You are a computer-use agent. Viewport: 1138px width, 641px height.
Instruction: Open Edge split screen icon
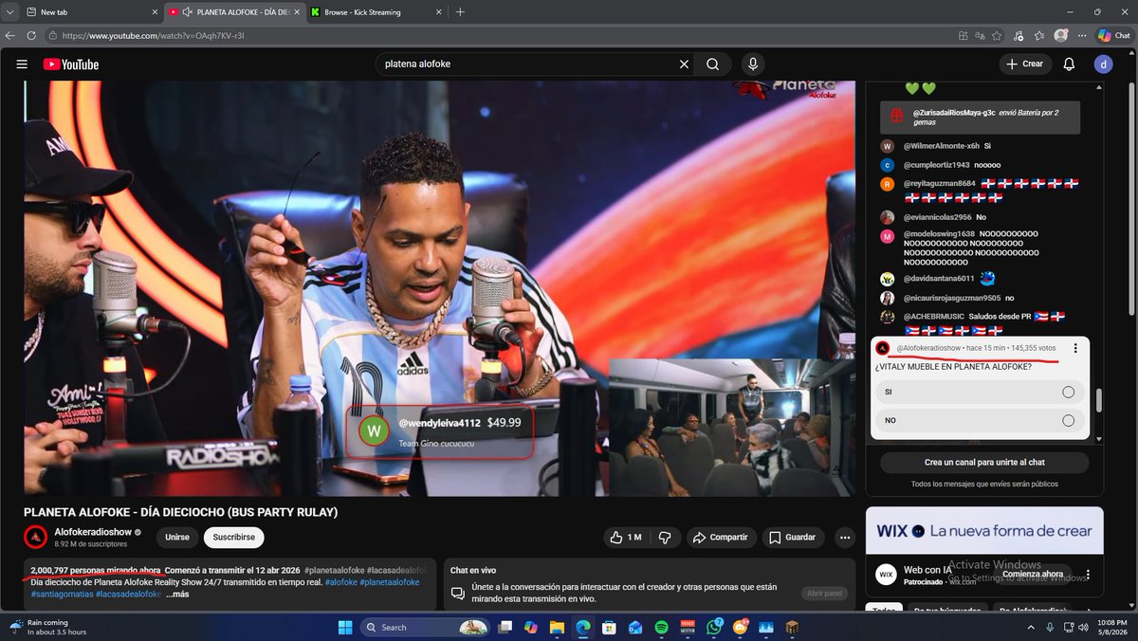point(963,35)
